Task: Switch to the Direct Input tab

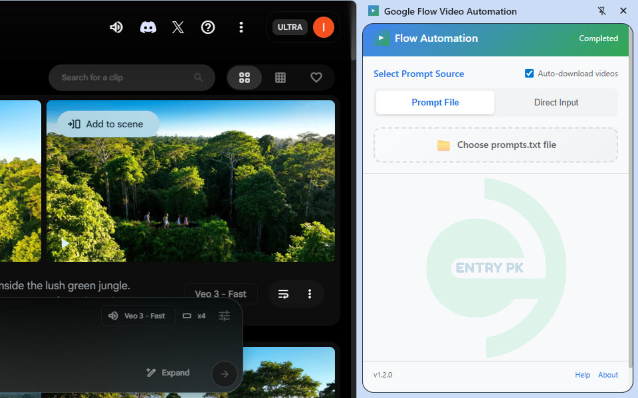Action: click(556, 102)
